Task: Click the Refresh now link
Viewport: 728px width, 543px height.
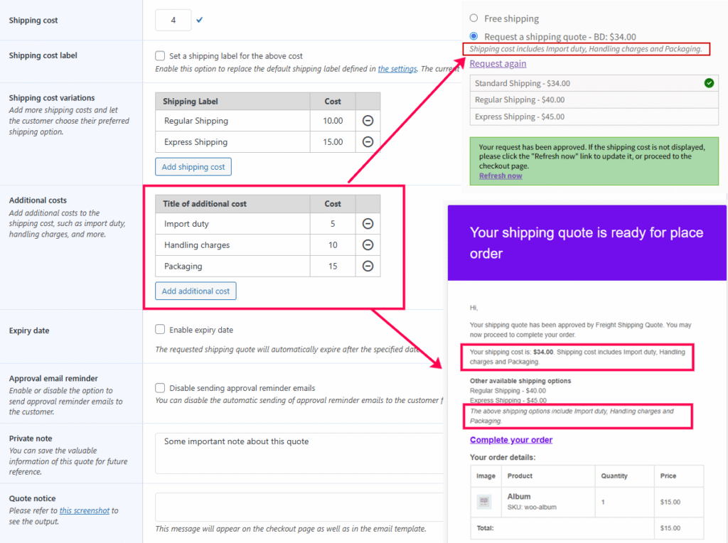Action: pyautogui.click(x=500, y=176)
